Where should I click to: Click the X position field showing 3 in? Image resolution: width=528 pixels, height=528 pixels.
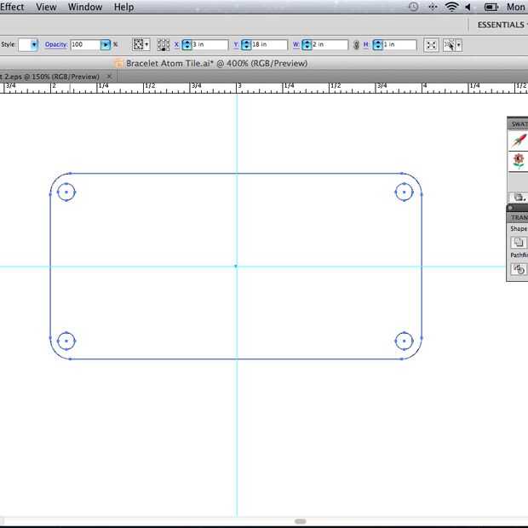click(209, 44)
